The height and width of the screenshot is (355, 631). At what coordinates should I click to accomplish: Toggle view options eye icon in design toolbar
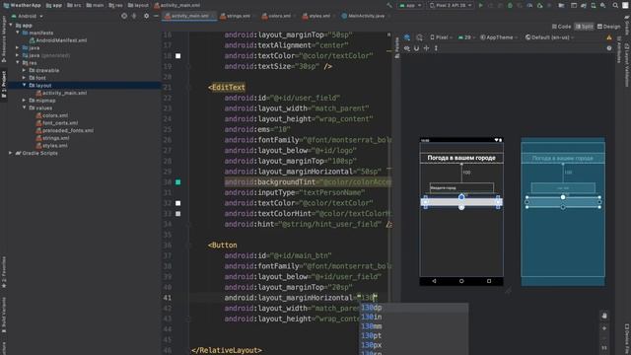coord(407,48)
